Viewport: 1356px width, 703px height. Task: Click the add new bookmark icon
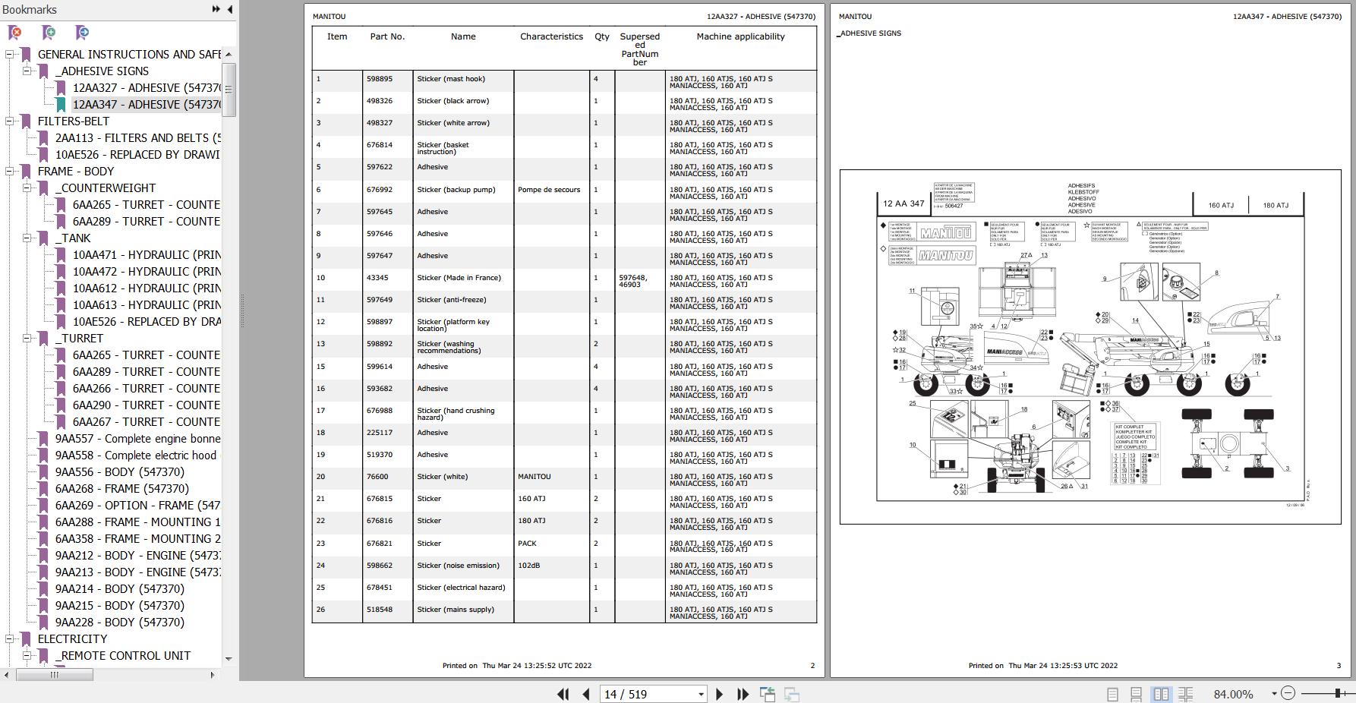(49, 33)
